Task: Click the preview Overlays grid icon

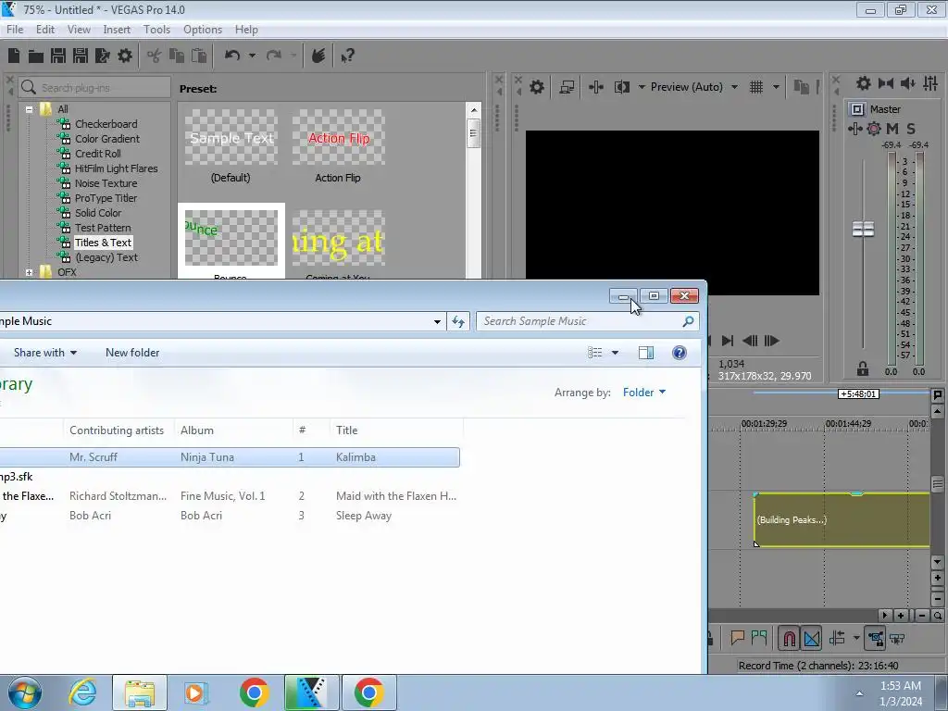Action: [x=756, y=87]
